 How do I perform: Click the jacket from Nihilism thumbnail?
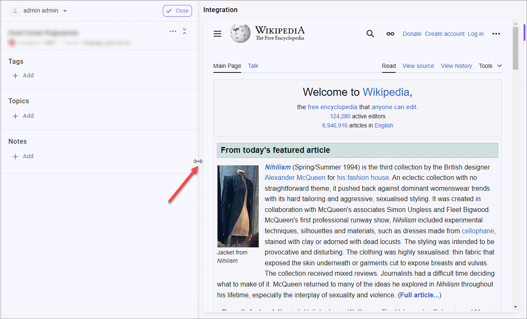[x=238, y=206]
